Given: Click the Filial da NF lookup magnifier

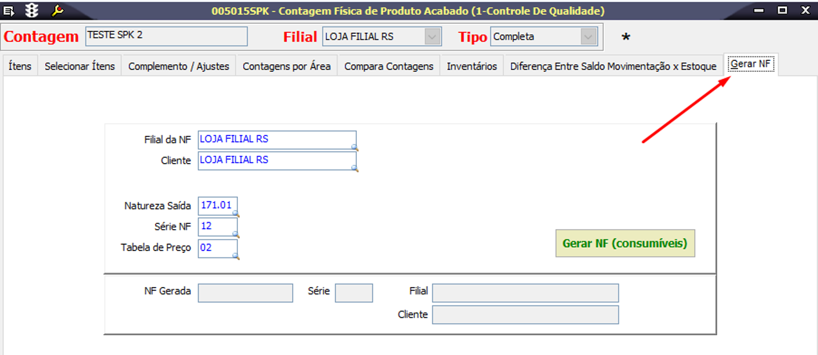Looking at the screenshot, I should pyautogui.click(x=355, y=148).
